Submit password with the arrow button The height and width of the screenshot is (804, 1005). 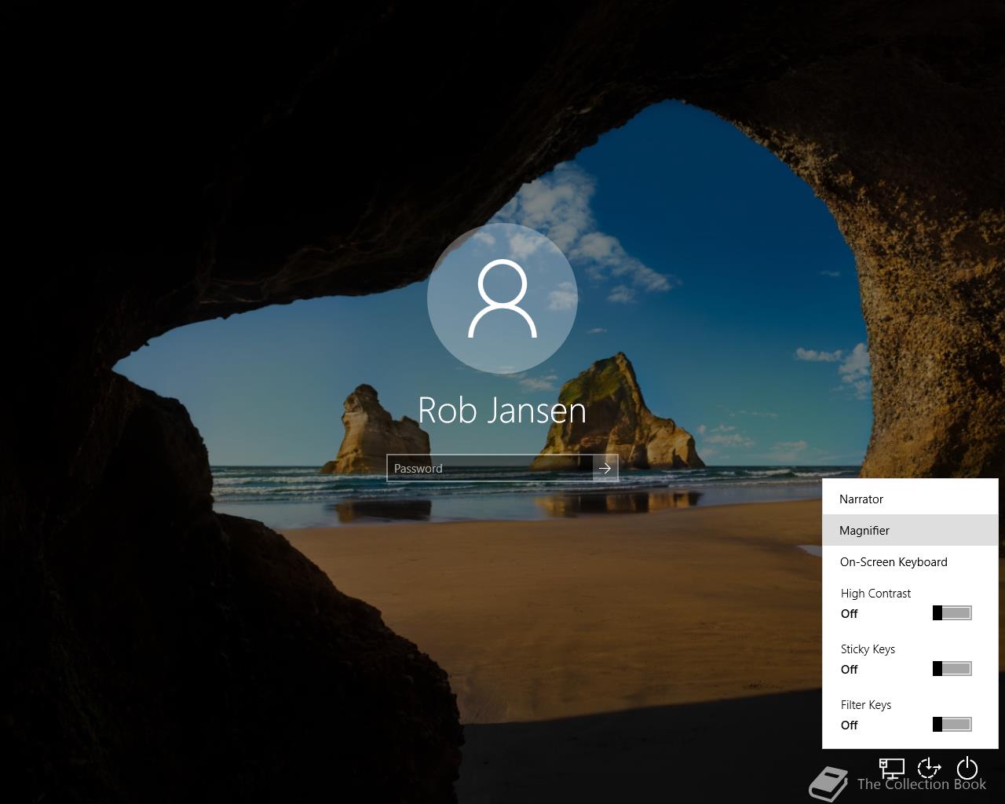click(x=605, y=469)
